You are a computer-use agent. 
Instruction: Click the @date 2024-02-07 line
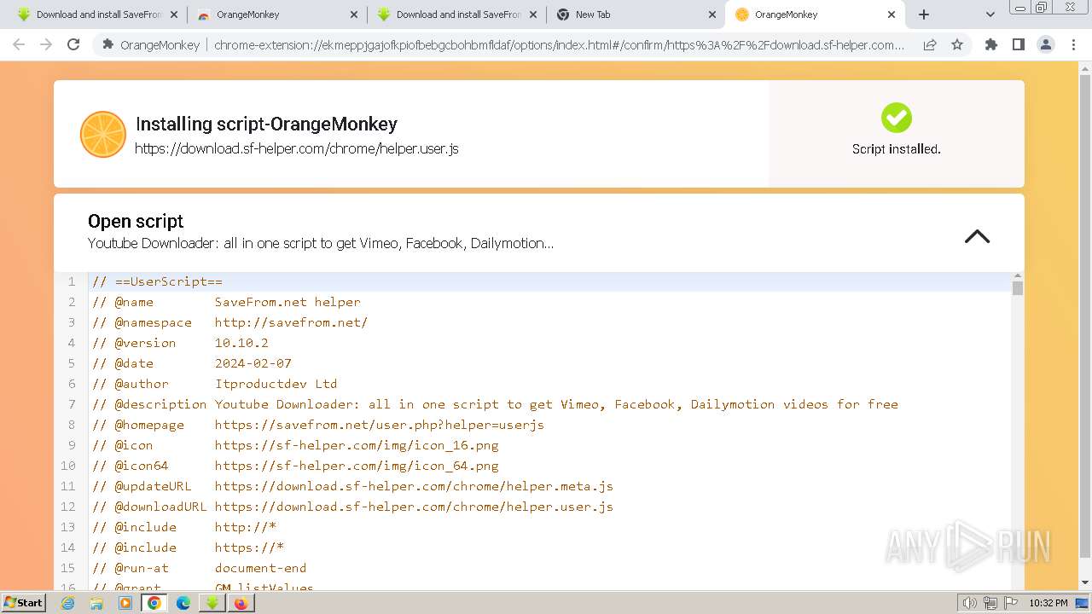point(192,363)
